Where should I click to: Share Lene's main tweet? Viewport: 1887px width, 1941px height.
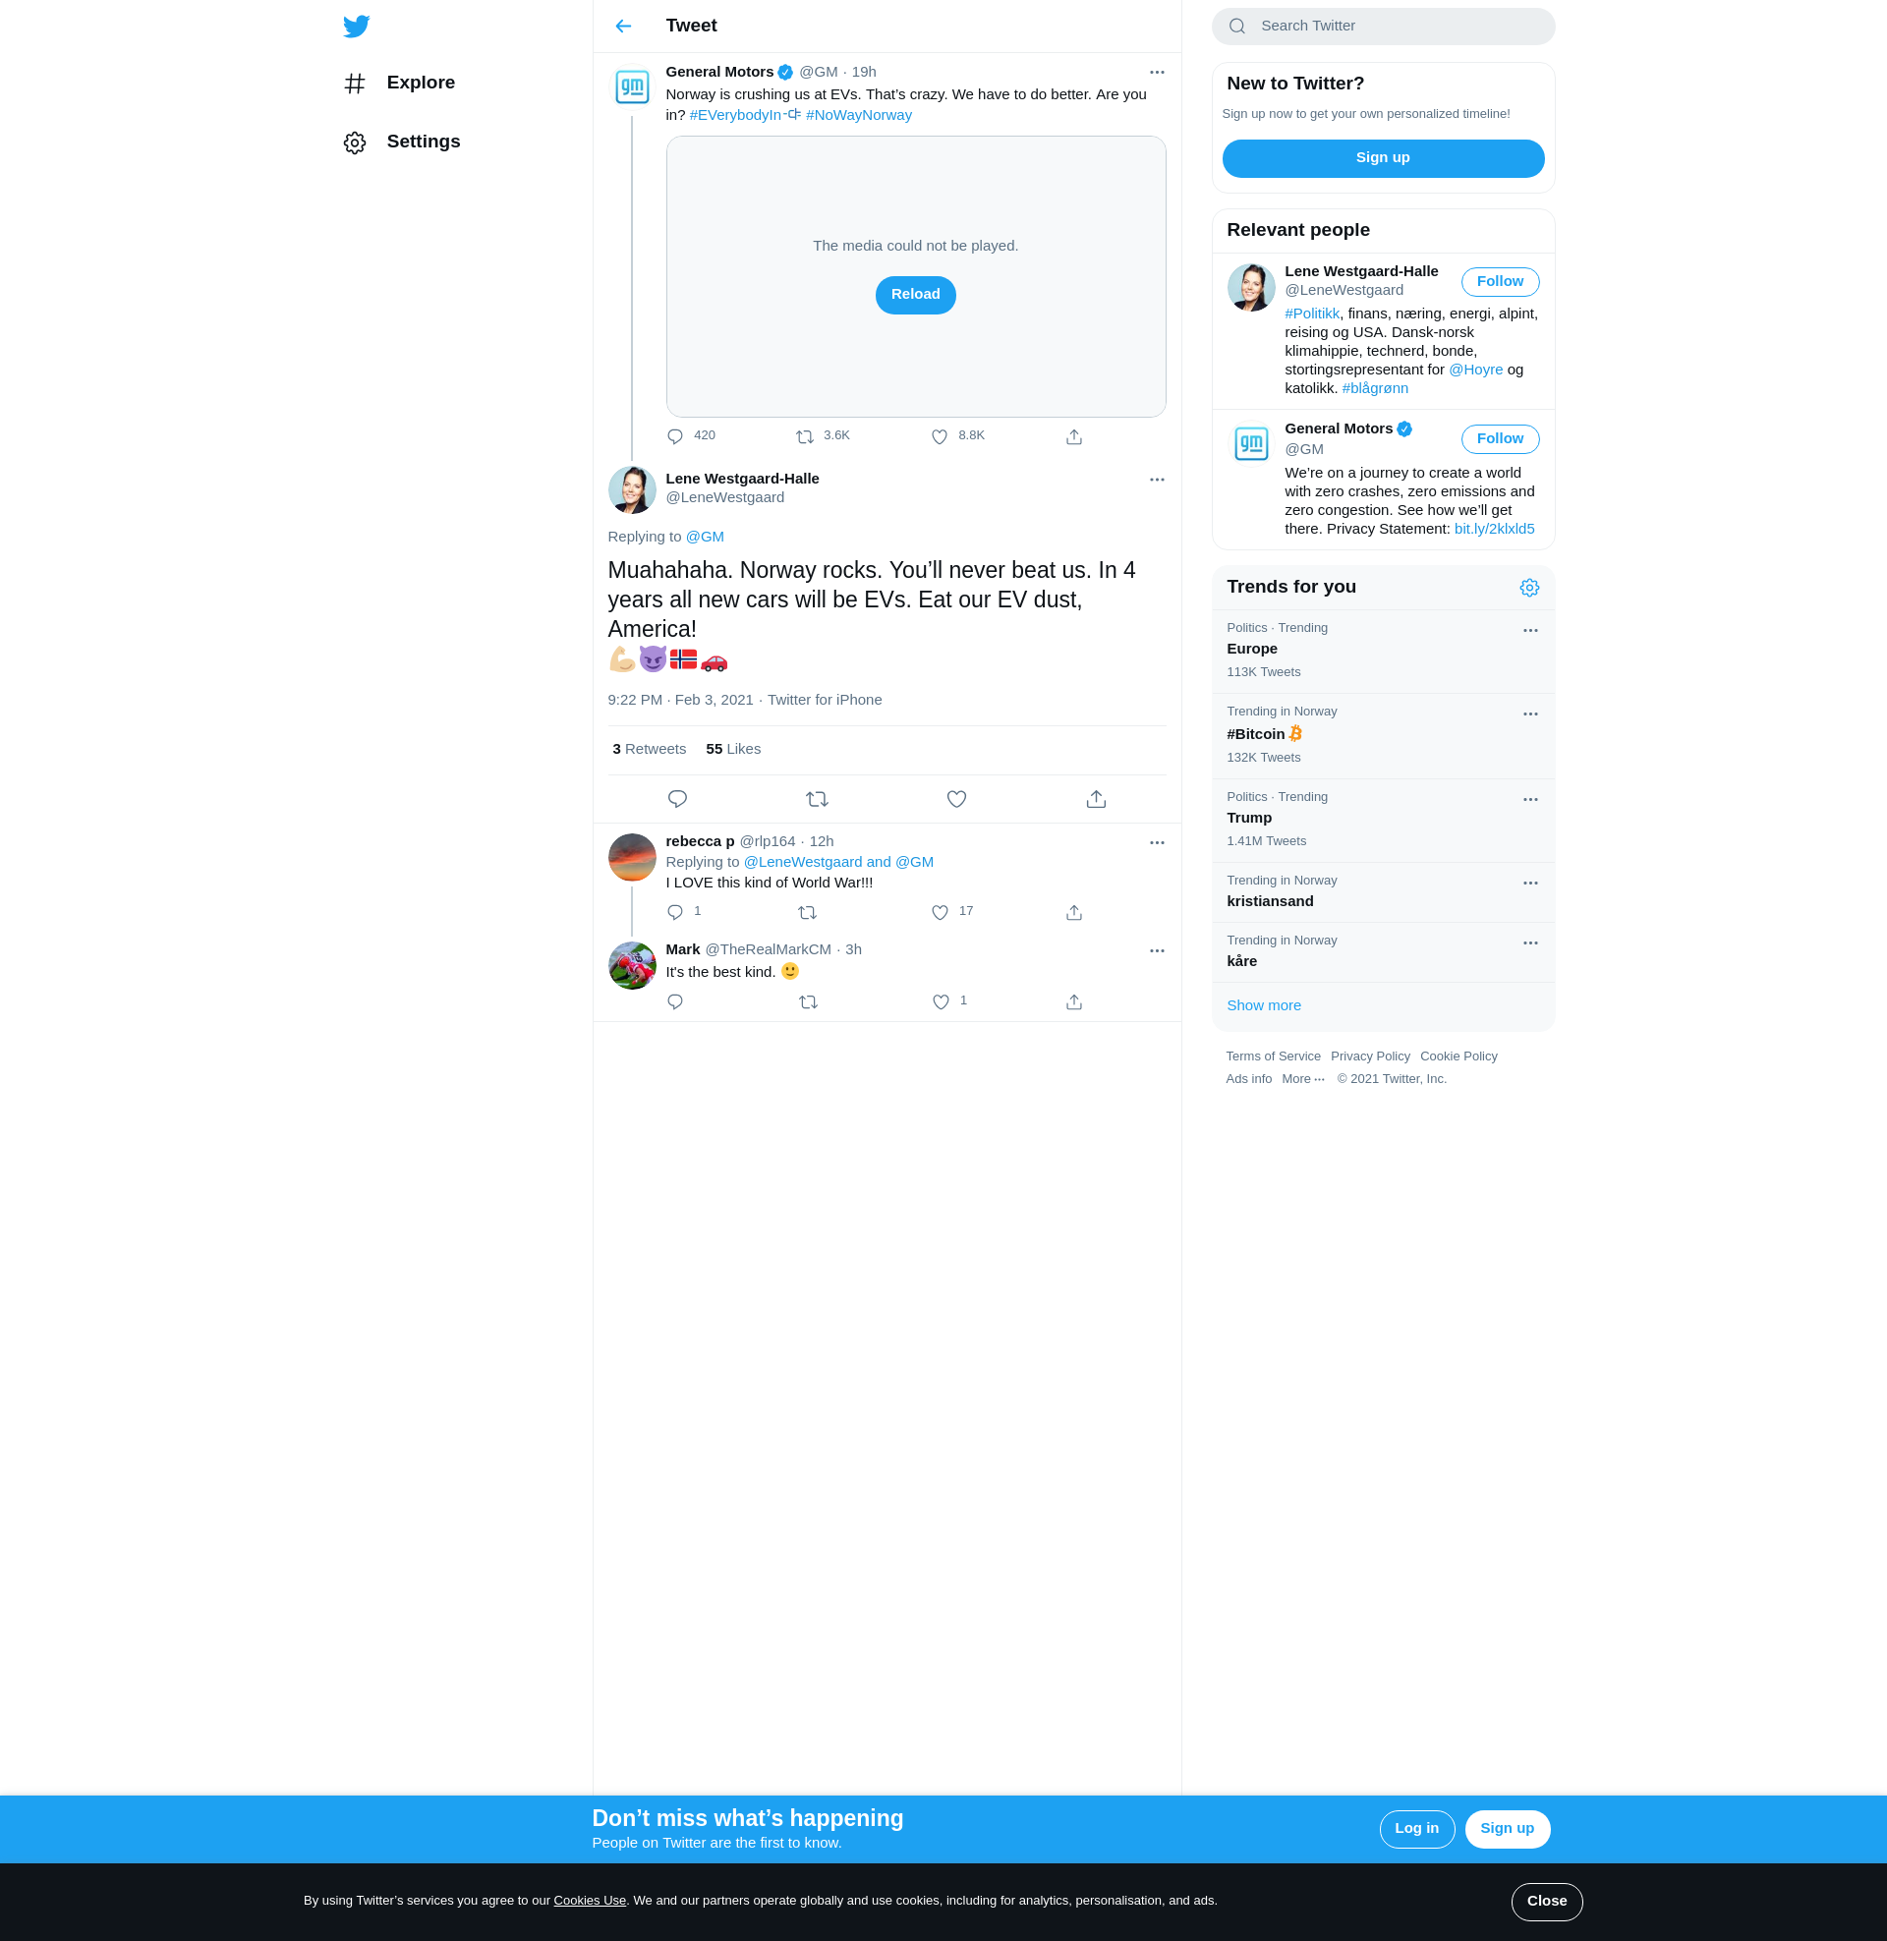click(1096, 799)
